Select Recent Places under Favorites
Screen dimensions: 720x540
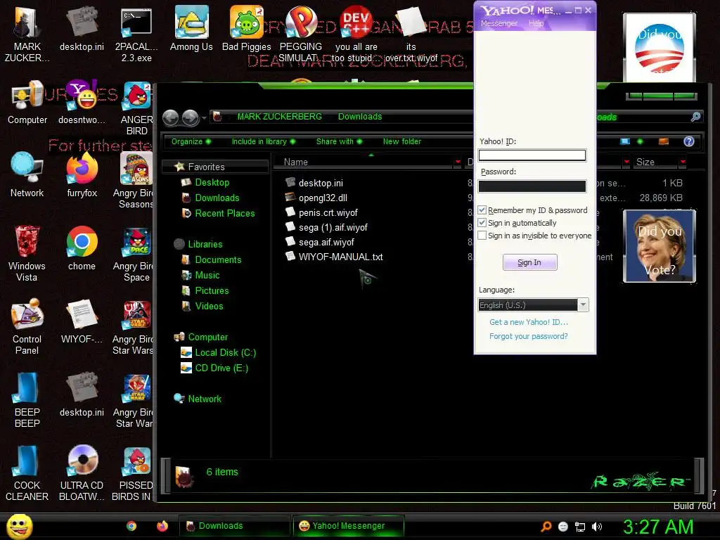pyautogui.click(x=224, y=213)
